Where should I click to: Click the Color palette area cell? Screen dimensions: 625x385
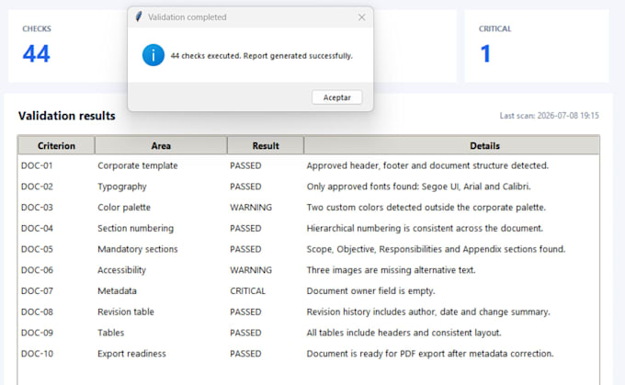[x=124, y=208]
